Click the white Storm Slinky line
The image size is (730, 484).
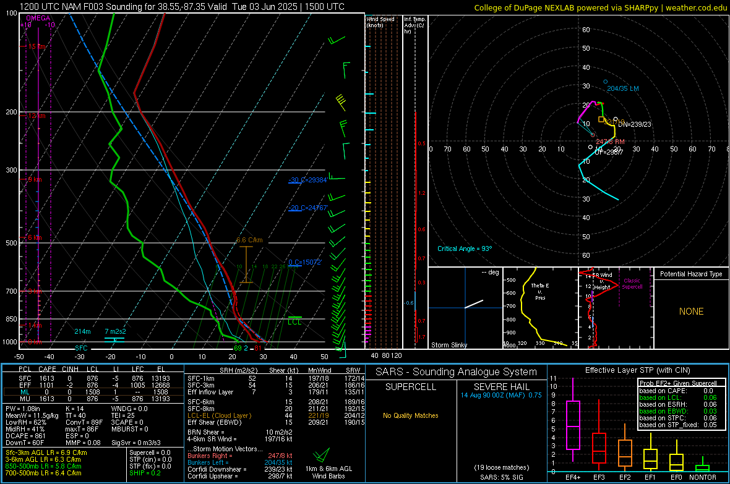click(x=474, y=304)
